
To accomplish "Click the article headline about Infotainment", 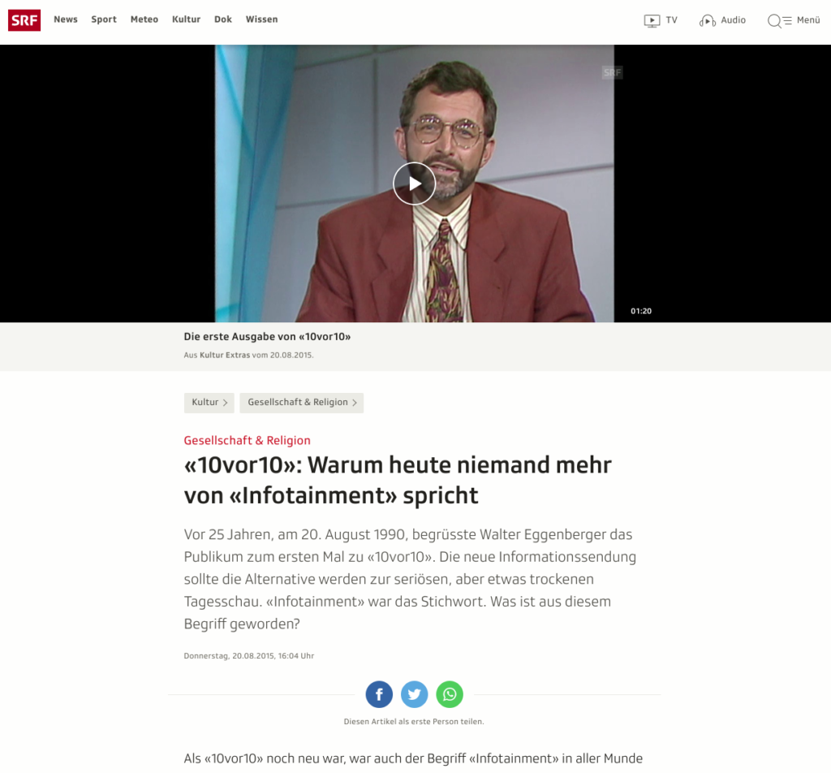I will pos(398,480).
